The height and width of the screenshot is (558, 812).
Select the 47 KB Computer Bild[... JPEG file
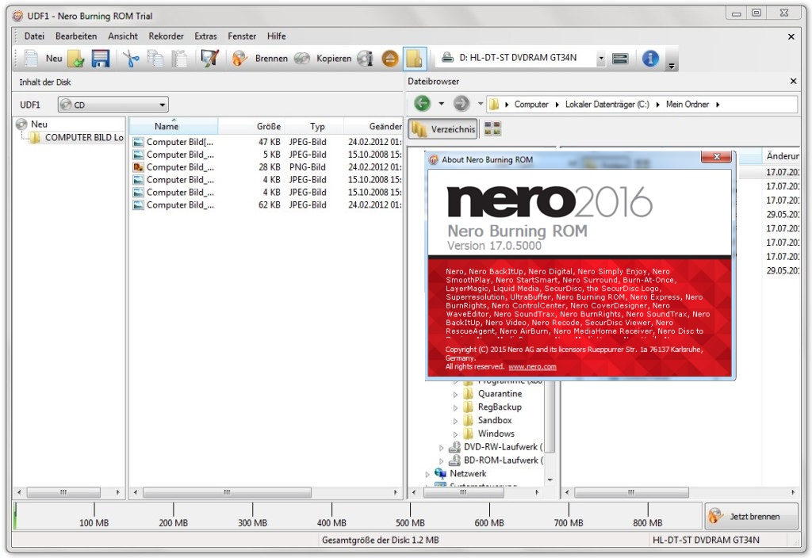coord(266,142)
